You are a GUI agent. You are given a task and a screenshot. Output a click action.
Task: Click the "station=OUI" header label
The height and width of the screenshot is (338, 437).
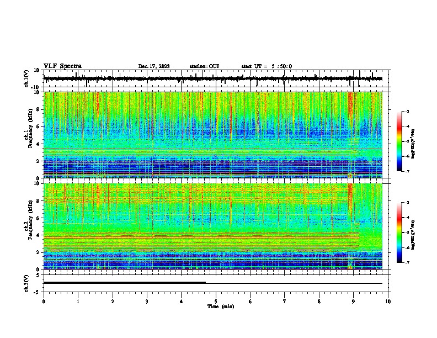(204, 66)
